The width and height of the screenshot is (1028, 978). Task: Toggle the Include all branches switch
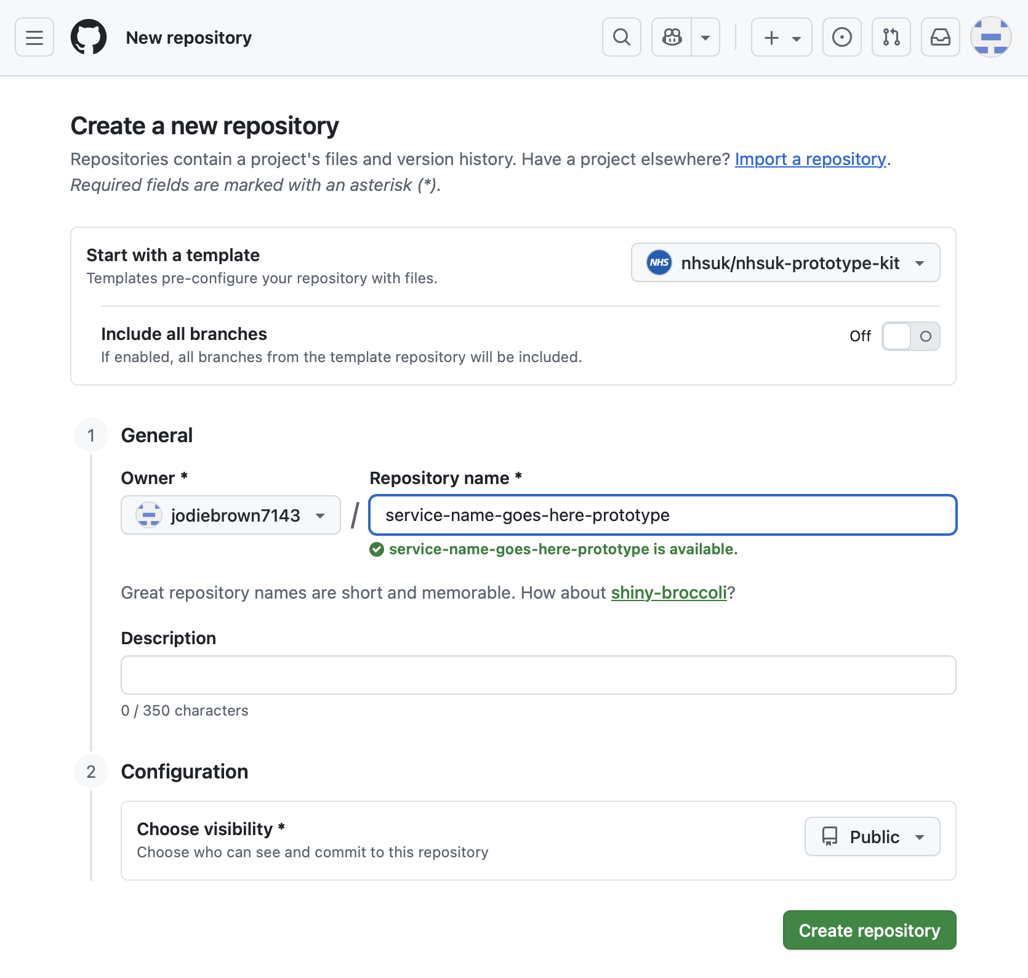[x=910, y=336]
